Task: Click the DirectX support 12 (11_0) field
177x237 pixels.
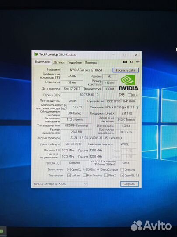Action: coord(126,113)
